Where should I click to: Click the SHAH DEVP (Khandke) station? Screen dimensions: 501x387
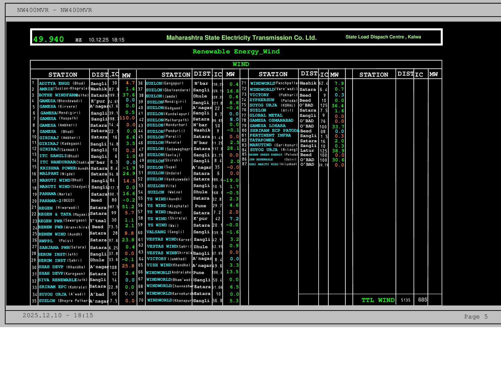62,267
